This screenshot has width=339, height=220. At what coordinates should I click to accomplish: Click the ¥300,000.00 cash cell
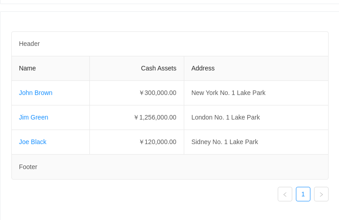coord(137,93)
